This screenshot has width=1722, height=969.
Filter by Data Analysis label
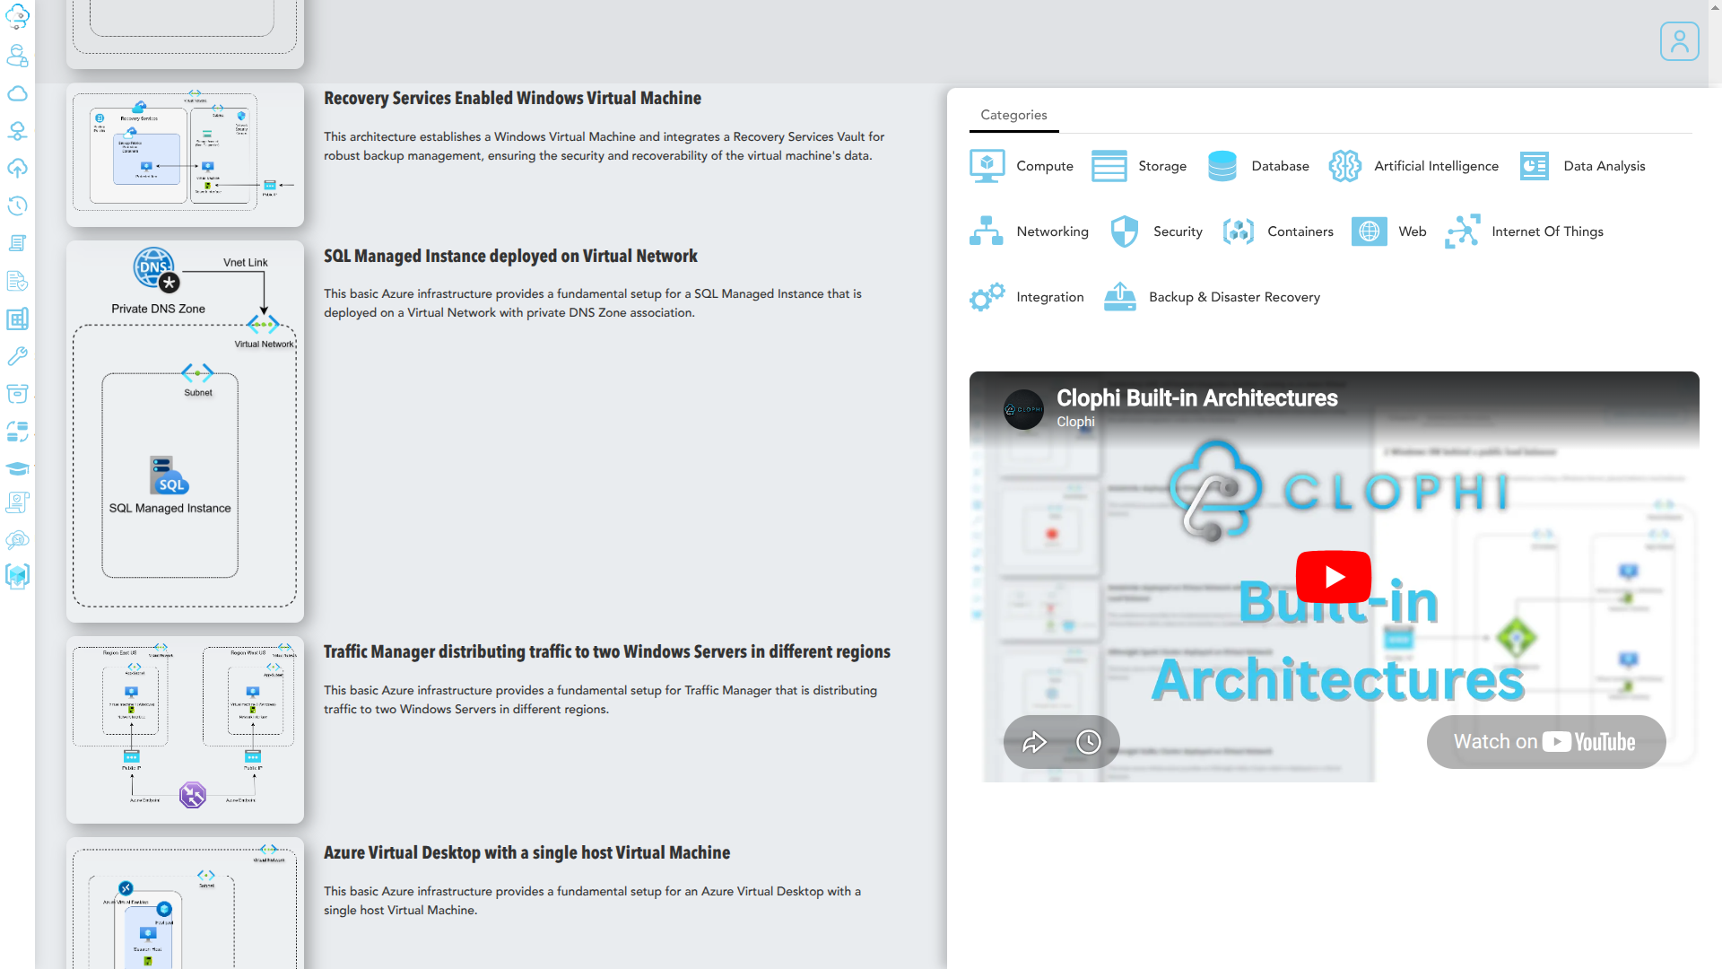pos(1604,166)
